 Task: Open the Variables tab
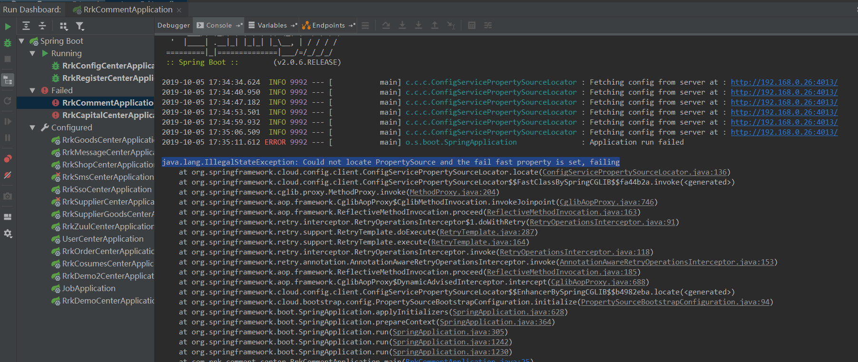coord(273,25)
